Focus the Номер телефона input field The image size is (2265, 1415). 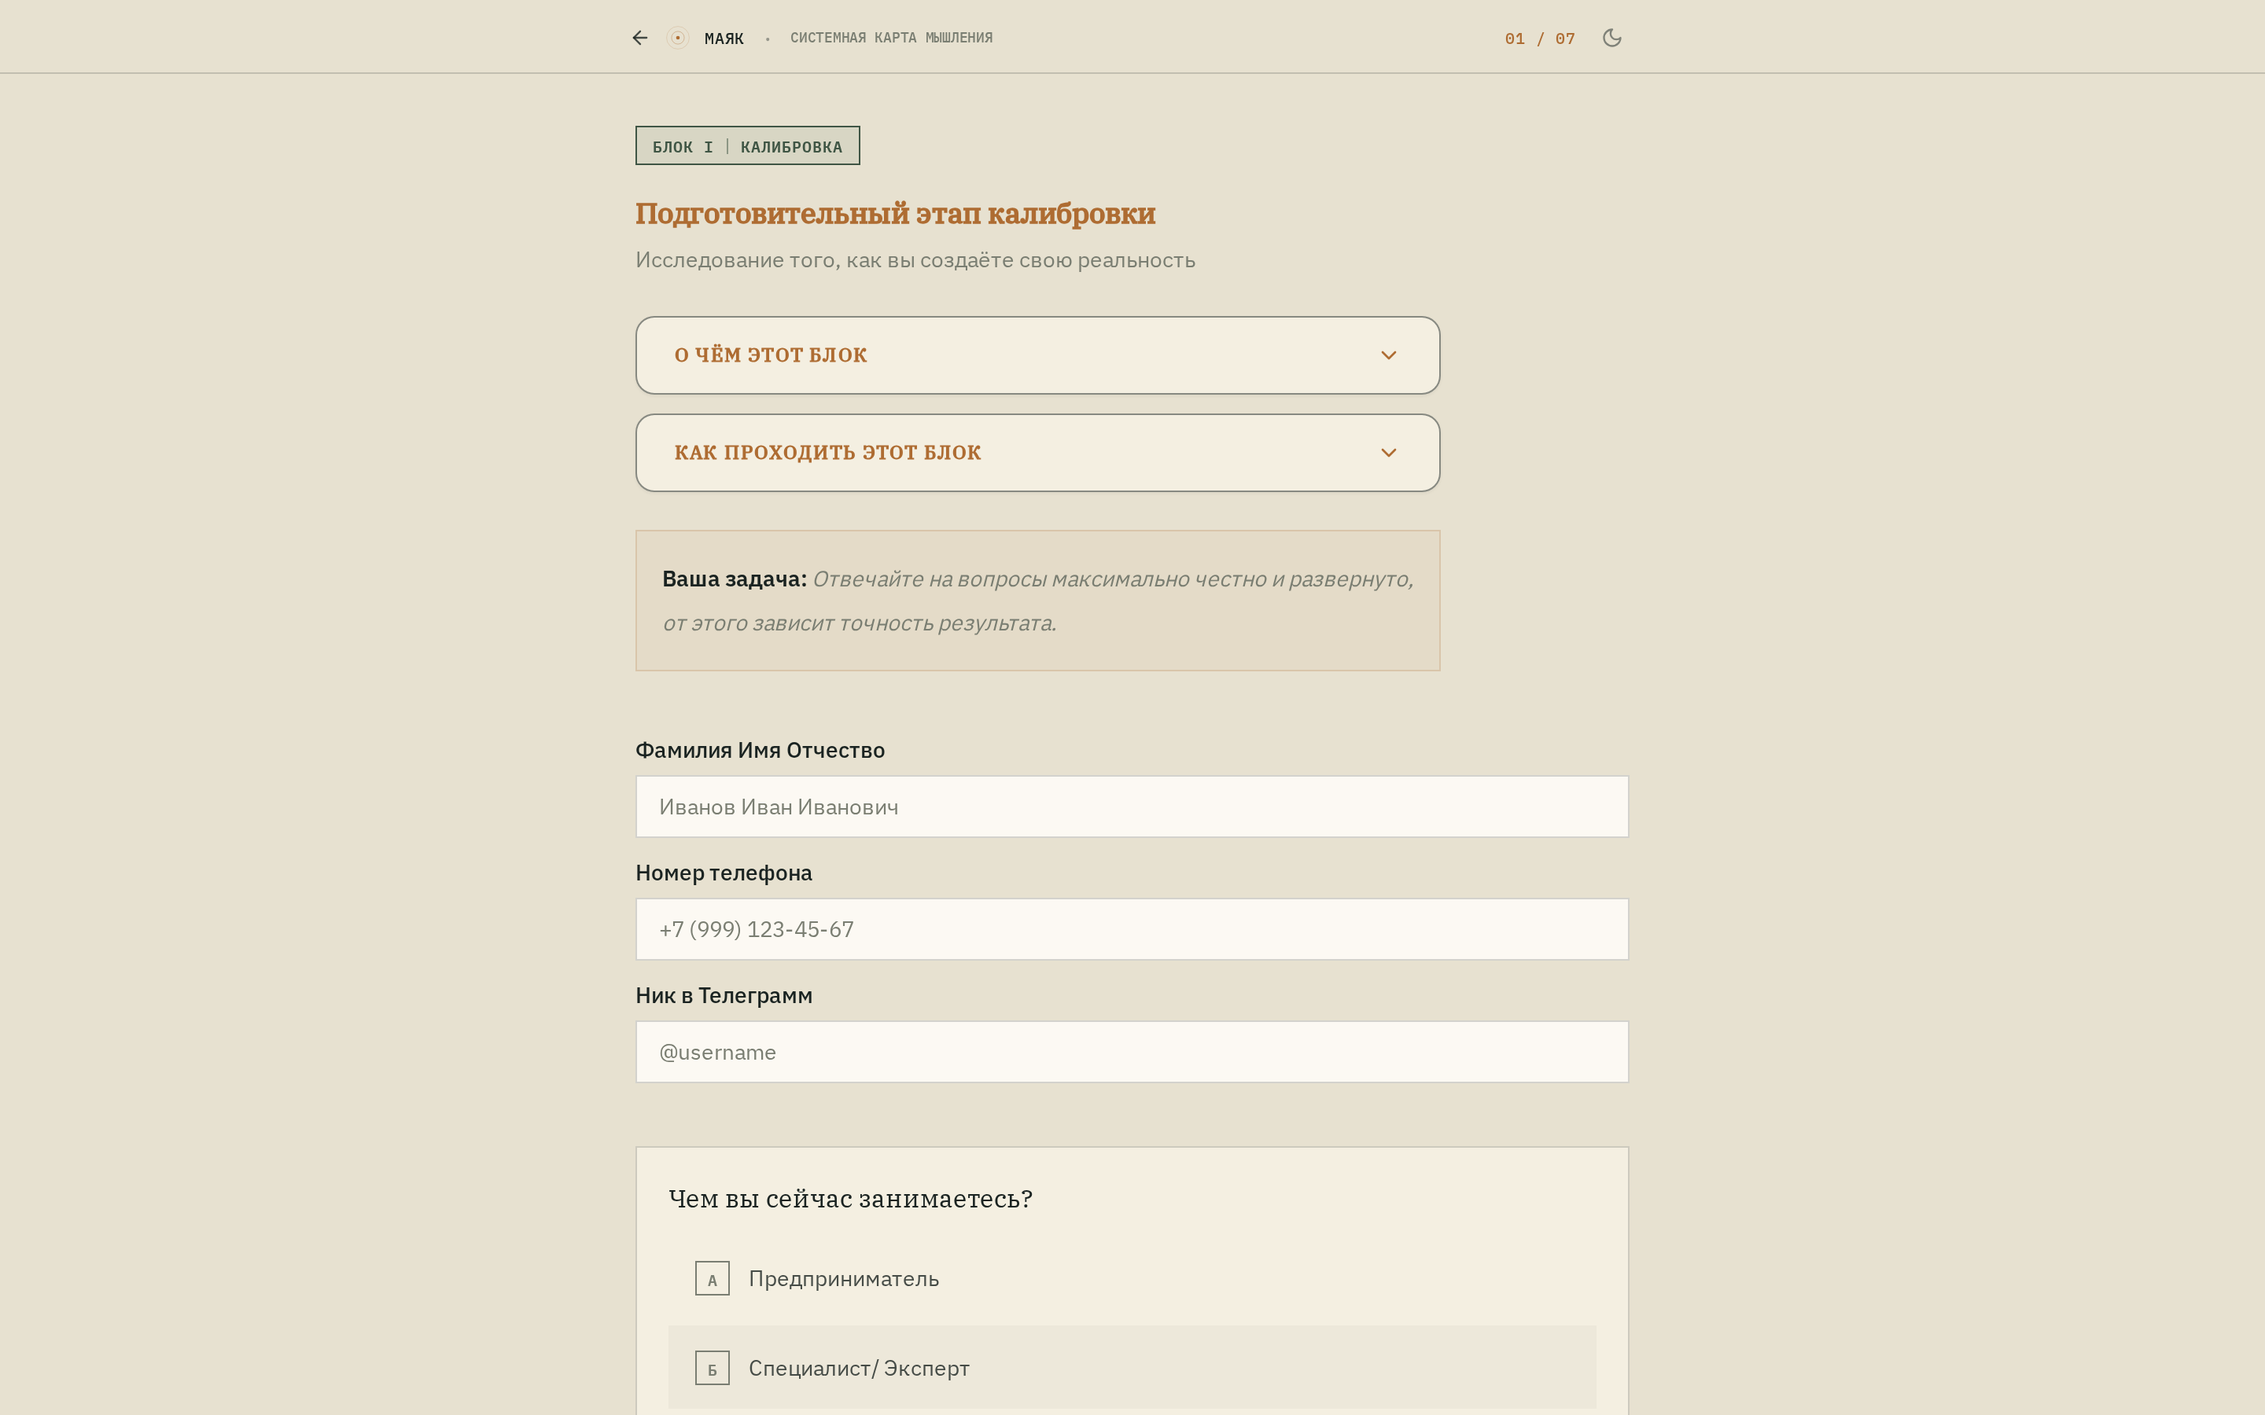(x=1132, y=929)
